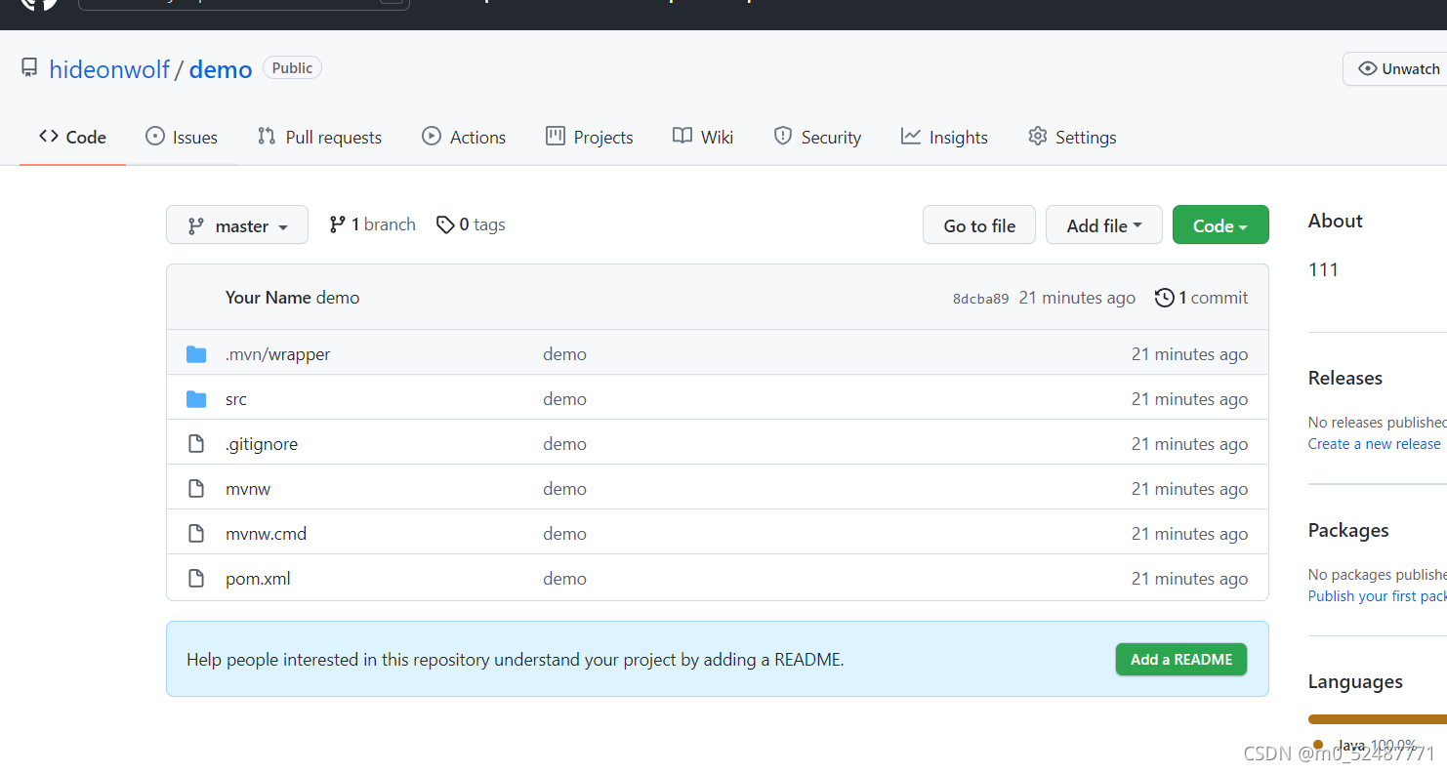Open the src folder
The image size is (1447, 773).
236,399
